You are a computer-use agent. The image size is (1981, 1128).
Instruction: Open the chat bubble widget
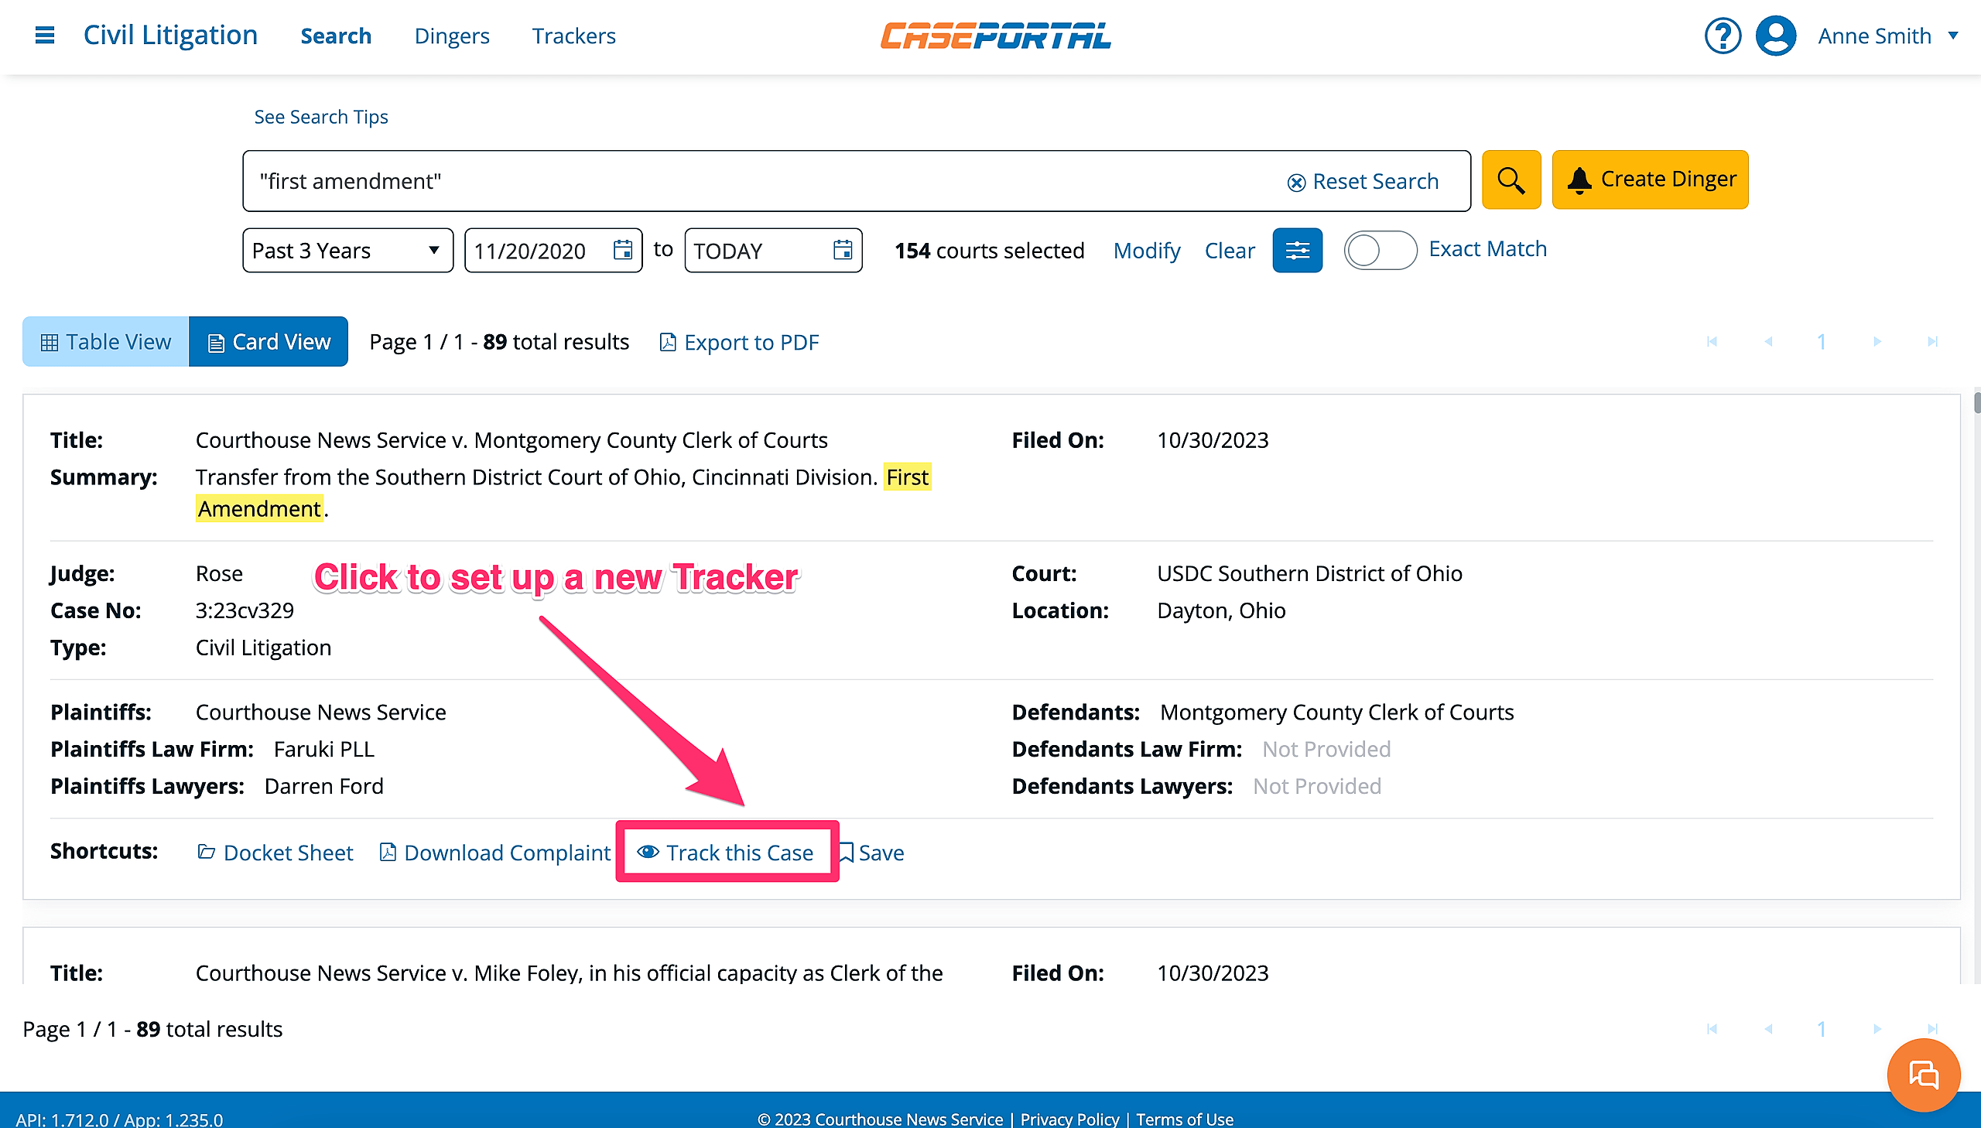1923,1075
